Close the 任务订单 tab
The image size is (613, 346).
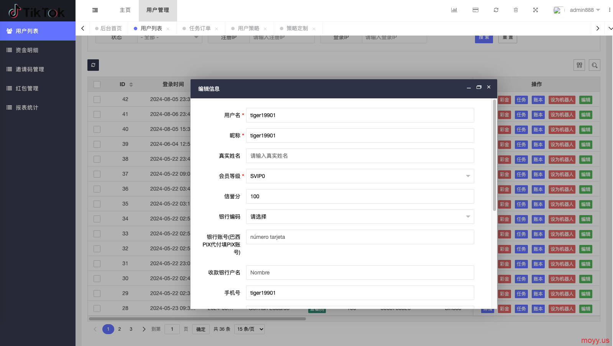pos(217,29)
